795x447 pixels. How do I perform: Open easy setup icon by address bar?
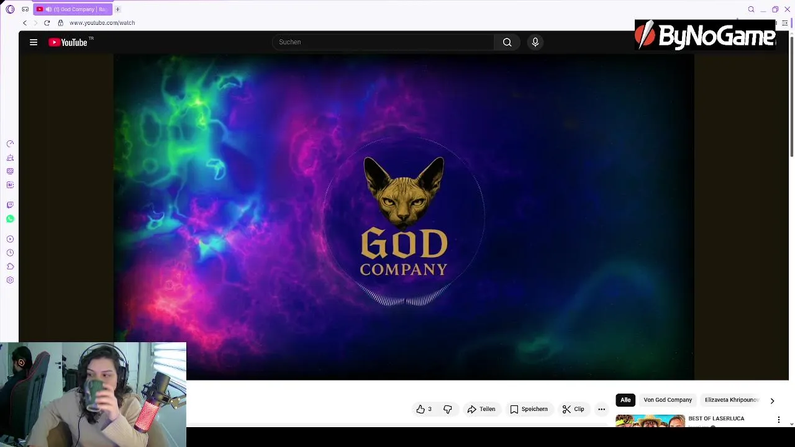785,23
